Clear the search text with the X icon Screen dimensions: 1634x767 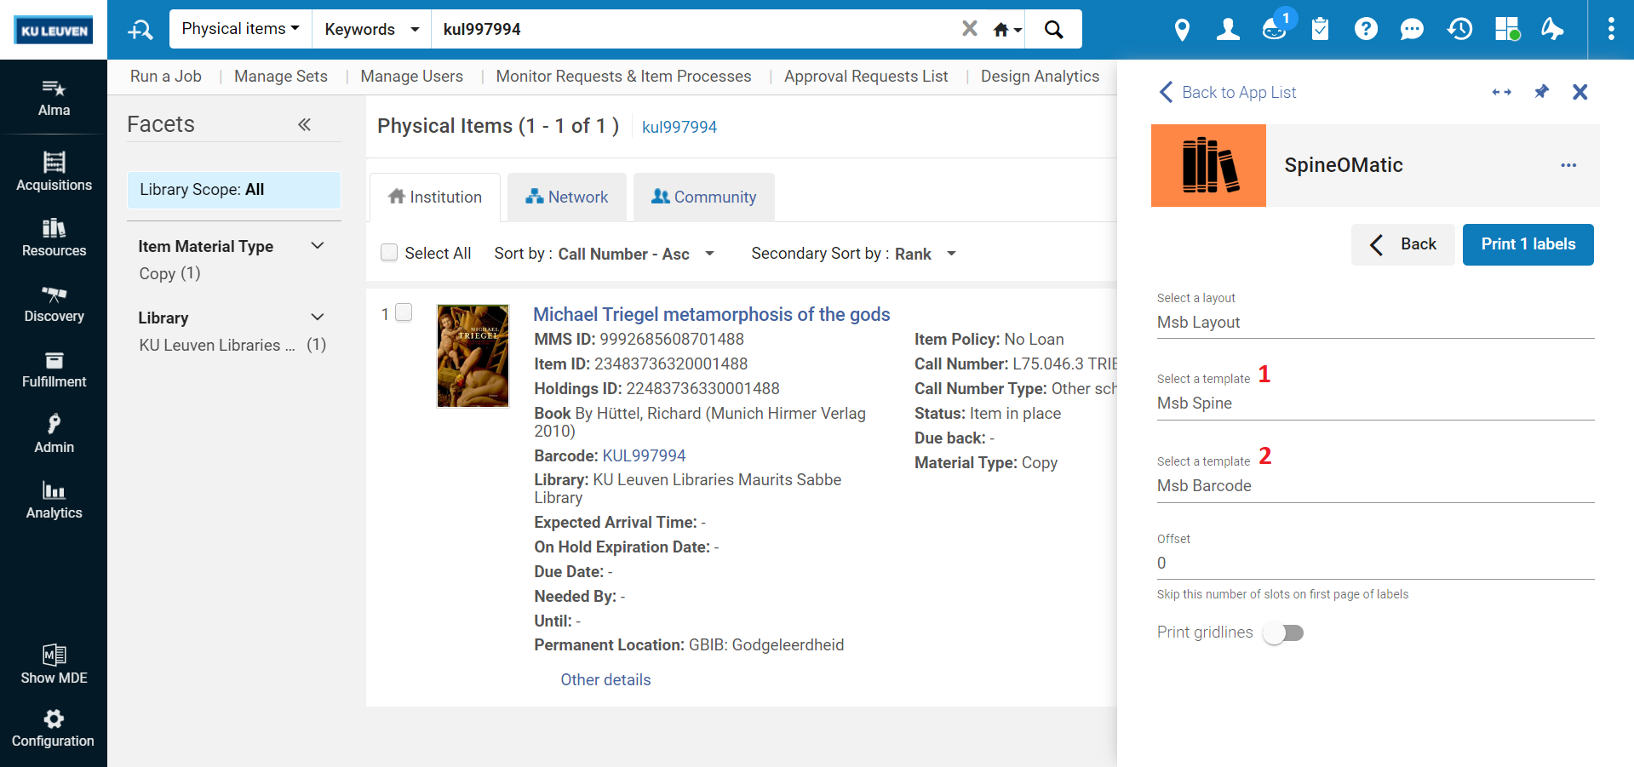969,29
